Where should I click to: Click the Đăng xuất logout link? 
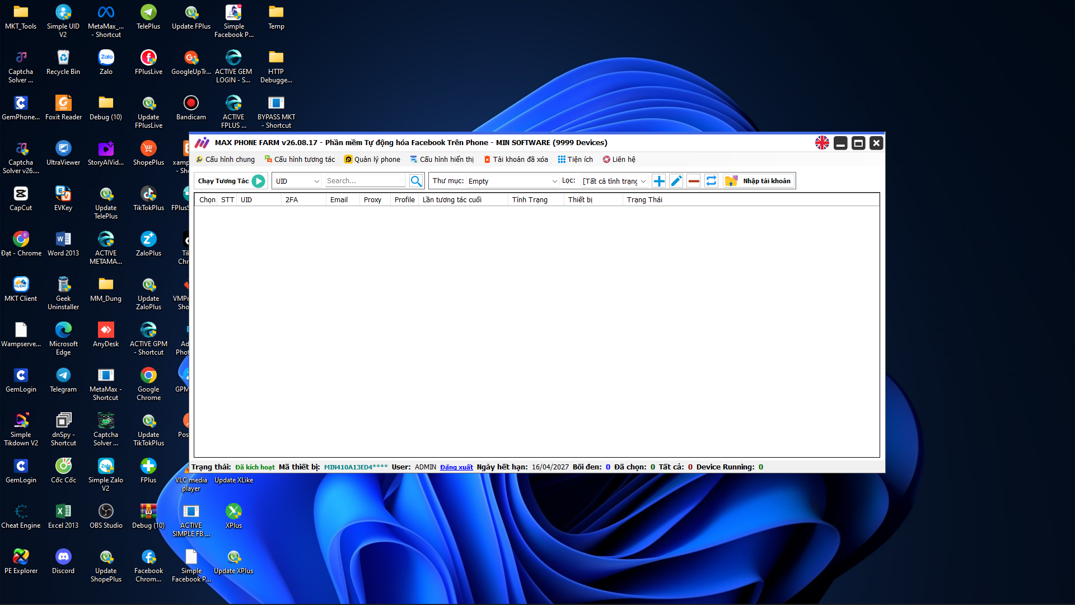point(456,467)
